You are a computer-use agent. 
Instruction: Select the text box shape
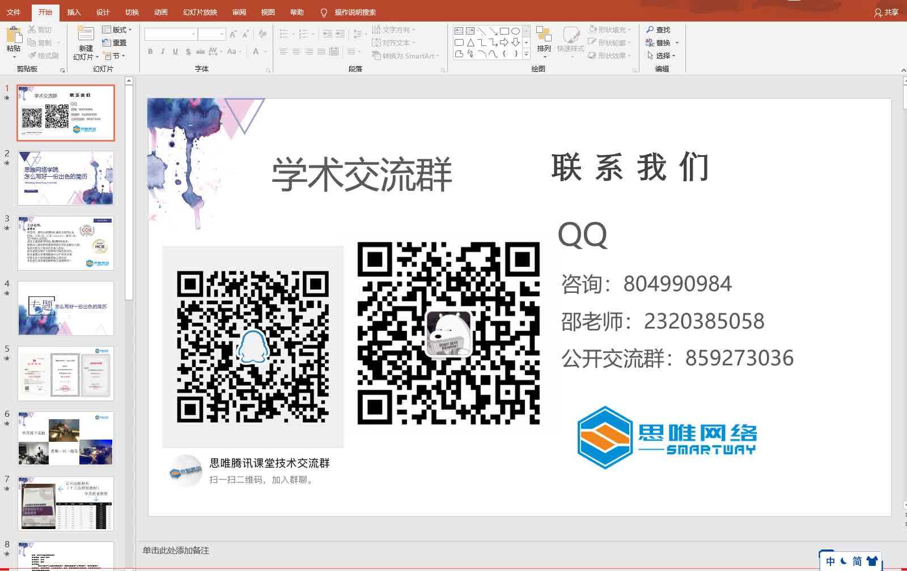pos(459,31)
